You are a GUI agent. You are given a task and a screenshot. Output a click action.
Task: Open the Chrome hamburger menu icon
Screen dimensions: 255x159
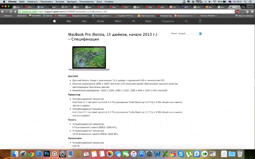click(252, 12)
